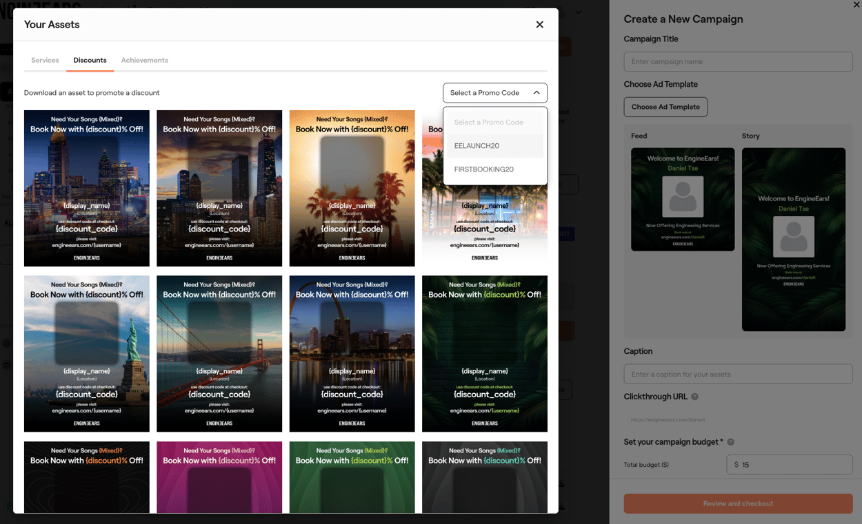The height and width of the screenshot is (524, 862).
Task: Choose the magenta background discount asset
Action: 219,477
